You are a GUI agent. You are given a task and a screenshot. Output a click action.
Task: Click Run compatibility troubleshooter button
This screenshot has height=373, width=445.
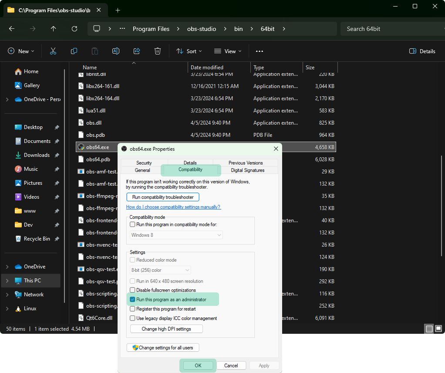click(163, 197)
